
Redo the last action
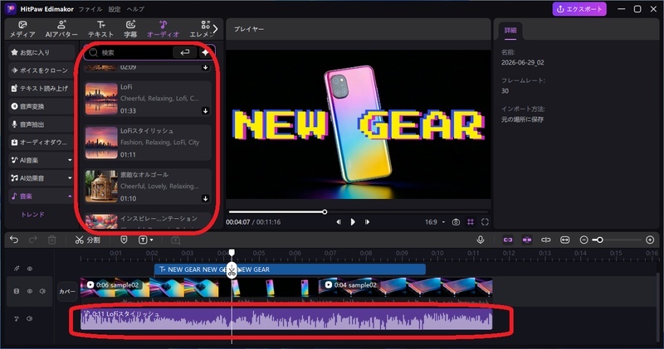(x=32, y=240)
